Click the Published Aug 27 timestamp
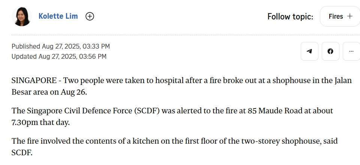The height and width of the screenshot is (165, 360). point(61,46)
